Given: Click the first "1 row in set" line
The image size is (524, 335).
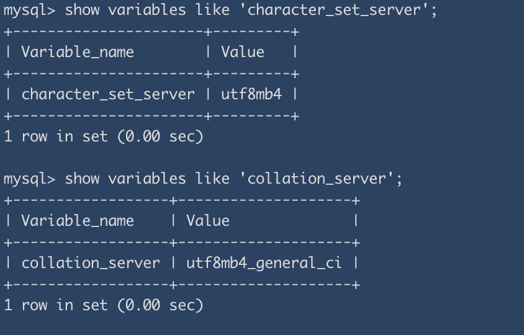Looking at the screenshot, I should pyautogui.click(x=56, y=136).
